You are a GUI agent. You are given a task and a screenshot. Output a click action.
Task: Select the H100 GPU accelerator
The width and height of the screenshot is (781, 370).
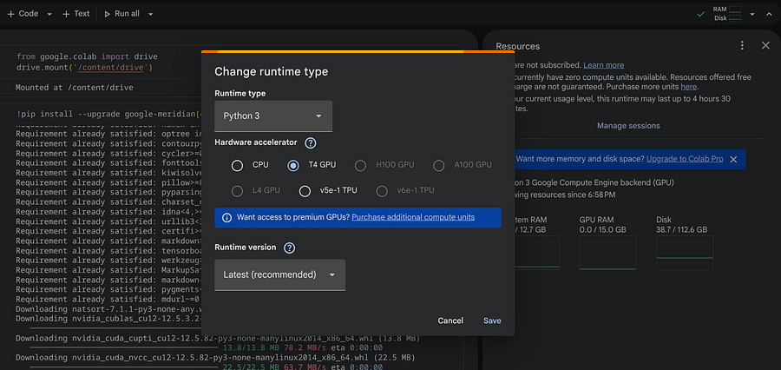point(361,165)
